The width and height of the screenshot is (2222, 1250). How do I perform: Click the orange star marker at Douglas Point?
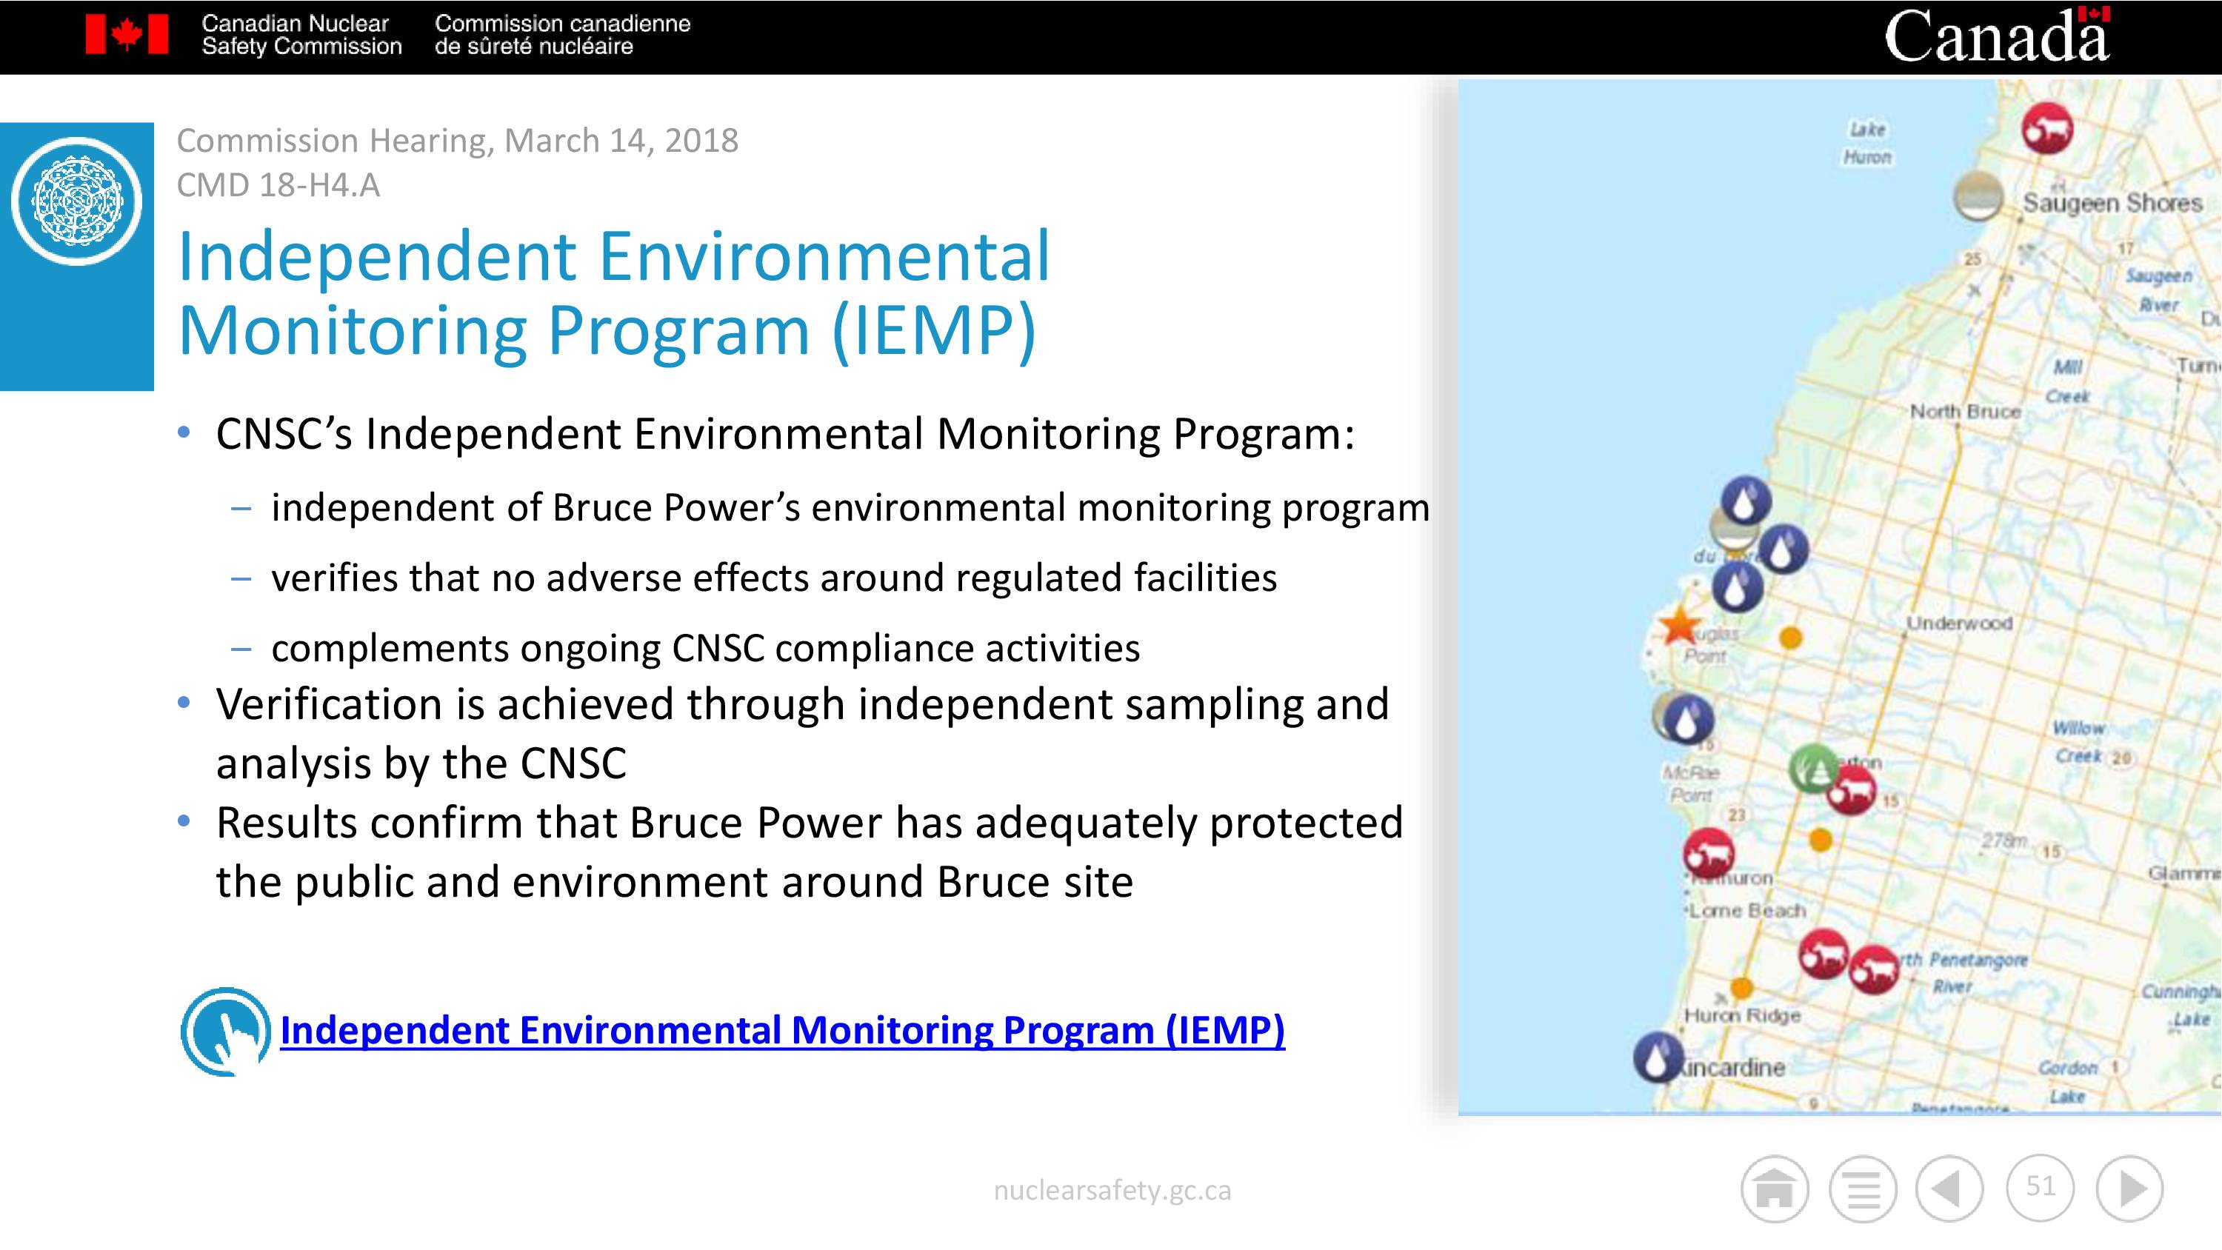[x=1679, y=626]
